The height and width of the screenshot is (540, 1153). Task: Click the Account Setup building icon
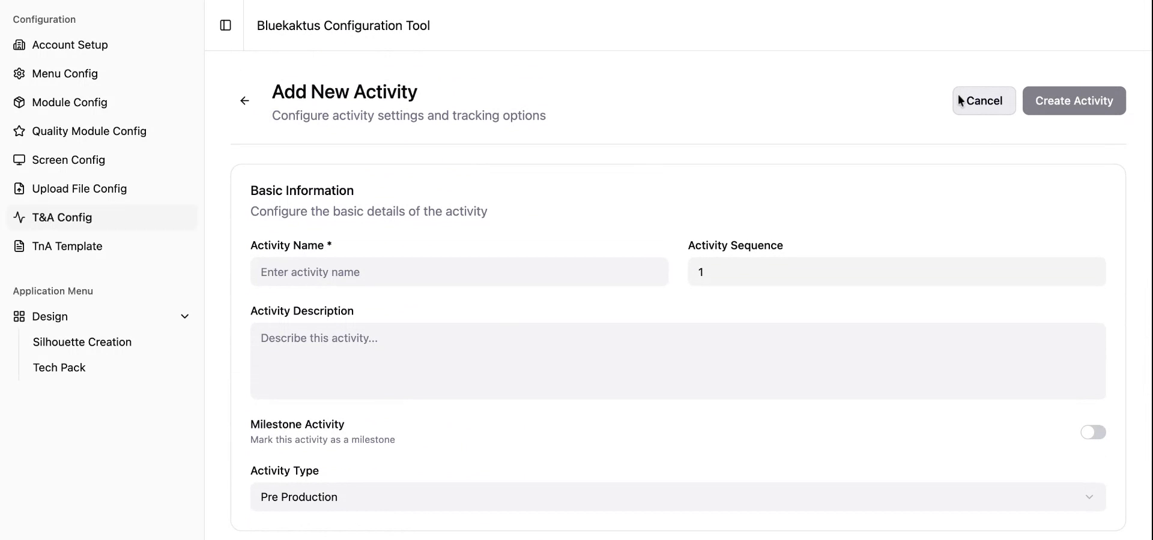pyautogui.click(x=19, y=45)
